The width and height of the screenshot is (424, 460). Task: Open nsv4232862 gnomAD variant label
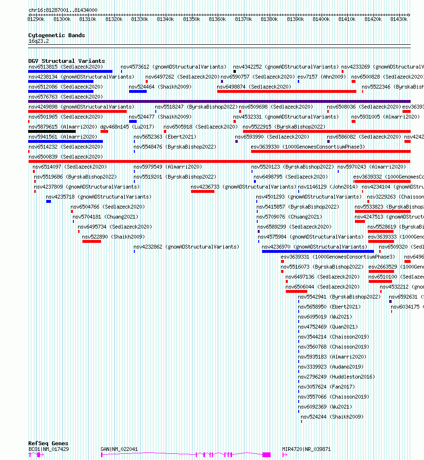tap(186, 247)
